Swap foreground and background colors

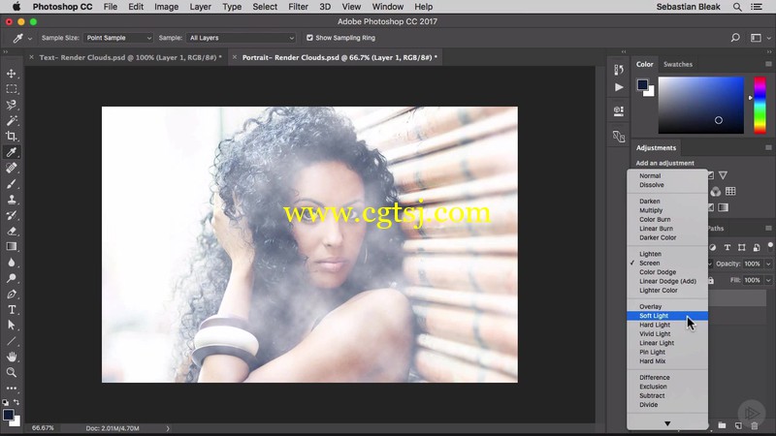tap(16, 402)
